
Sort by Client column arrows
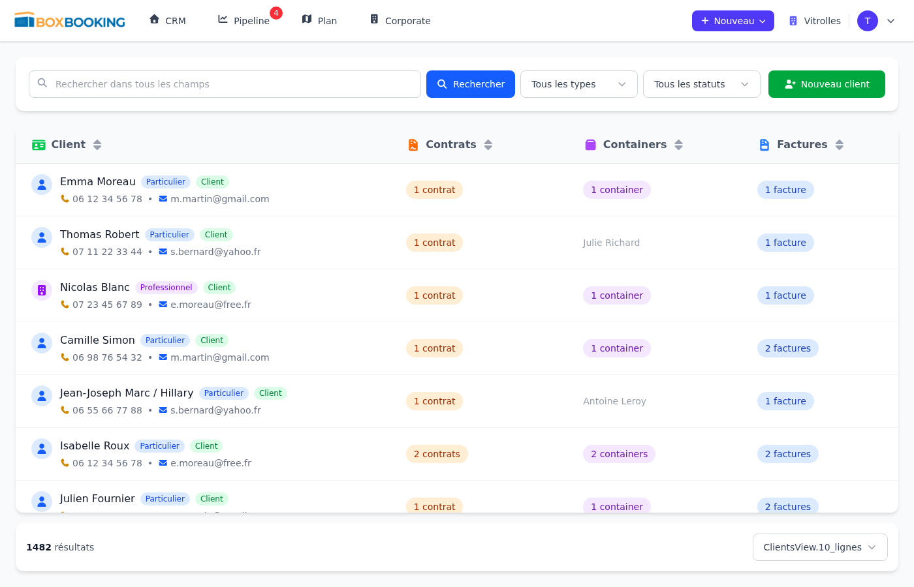click(x=97, y=145)
